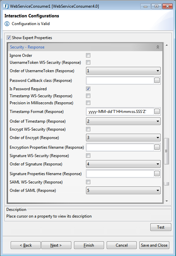Viewport: 176px width, 256px height.
Task: Open Order of SAML (Response) dropdown
Action: pyautogui.click(x=123, y=190)
